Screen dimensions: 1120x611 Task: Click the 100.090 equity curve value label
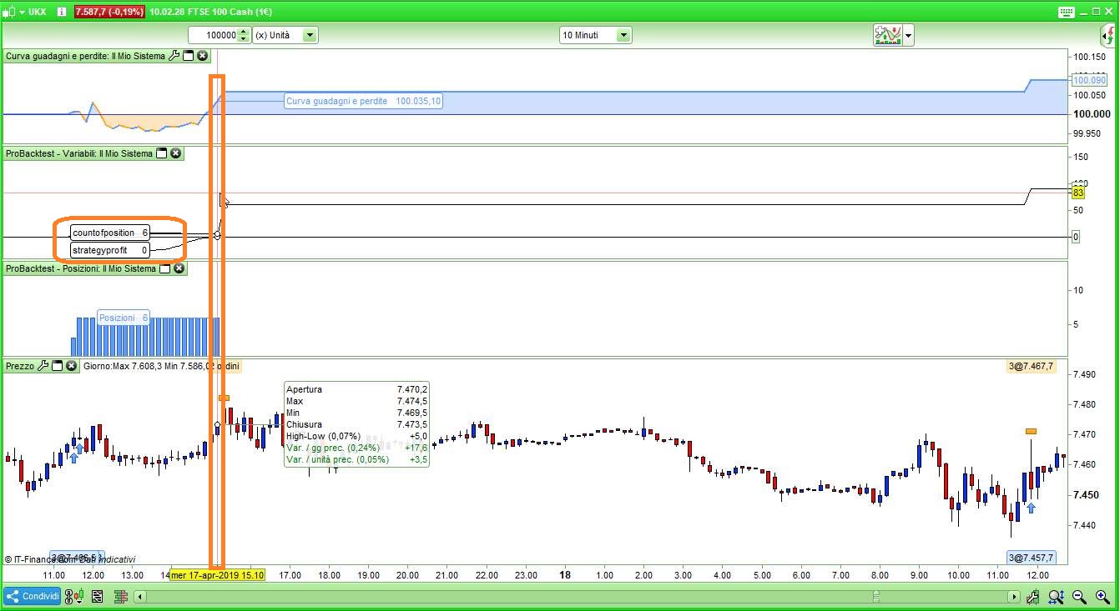[1088, 80]
